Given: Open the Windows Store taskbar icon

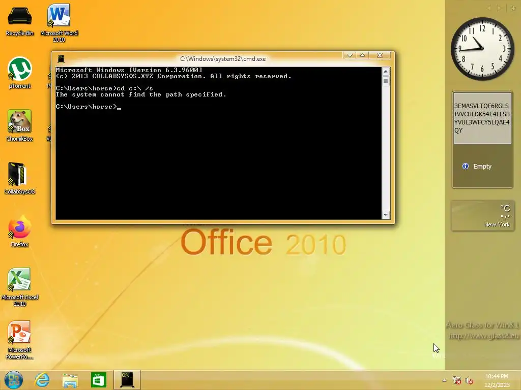Looking at the screenshot, I should [x=98, y=380].
